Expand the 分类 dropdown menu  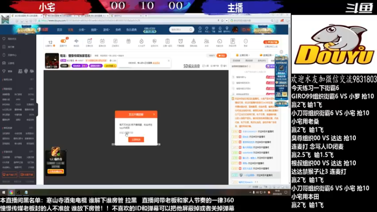82,30
